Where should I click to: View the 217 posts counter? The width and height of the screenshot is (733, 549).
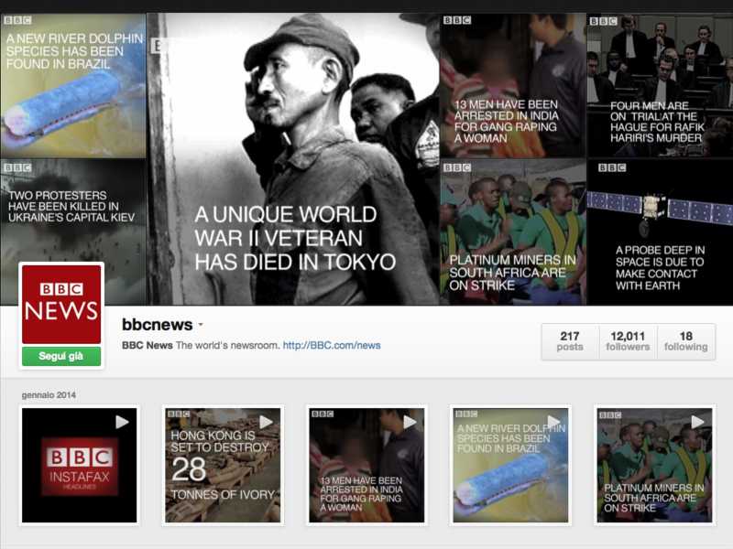coord(570,341)
